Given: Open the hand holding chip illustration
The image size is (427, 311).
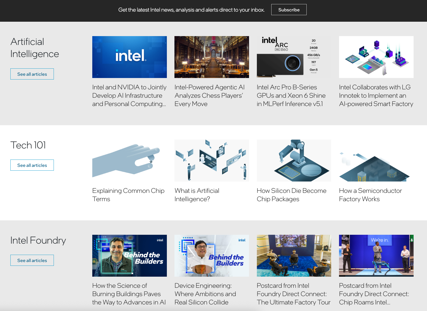Looking at the screenshot, I should coord(129,161).
